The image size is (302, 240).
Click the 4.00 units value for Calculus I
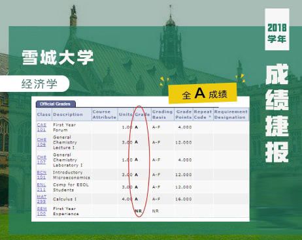tap(127, 199)
